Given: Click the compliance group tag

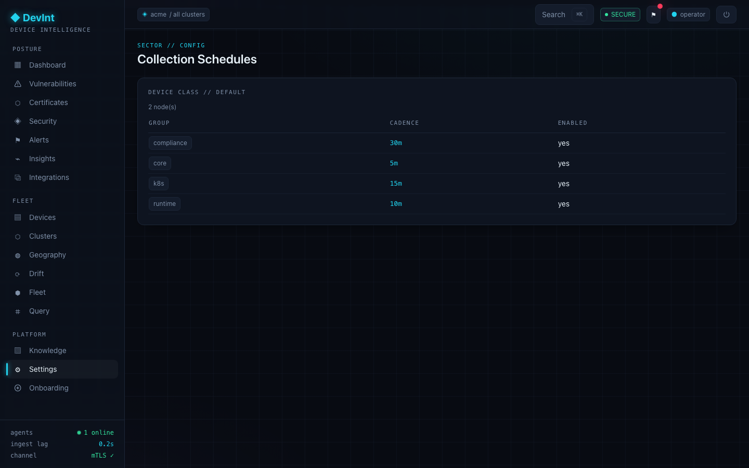Looking at the screenshot, I should click(x=170, y=143).
